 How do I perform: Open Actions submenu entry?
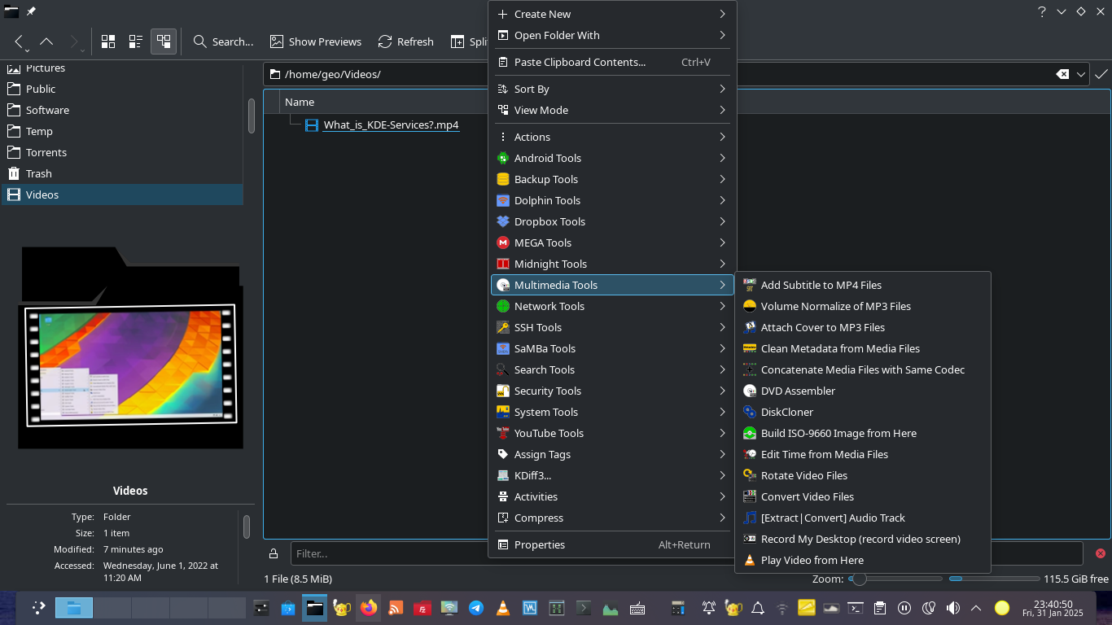[612, 137]
